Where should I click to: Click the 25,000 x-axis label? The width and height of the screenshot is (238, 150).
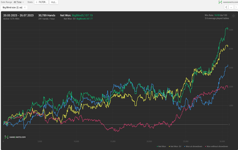[186, 141]
